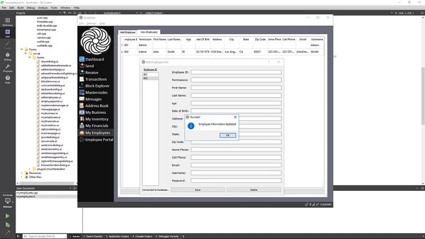425x239 pixels.
Task: Switch to Add Employee tab
Action: pyautogui.click(x=127, y=32)
